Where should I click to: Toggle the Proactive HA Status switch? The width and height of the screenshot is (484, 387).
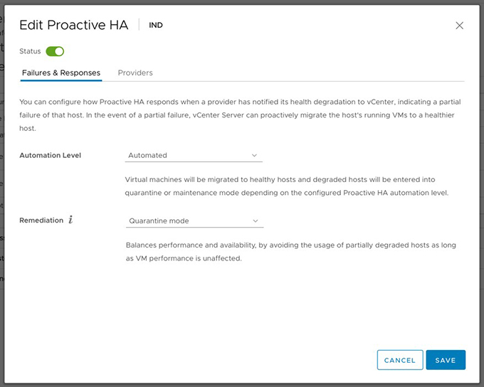(x=55, y=51)
